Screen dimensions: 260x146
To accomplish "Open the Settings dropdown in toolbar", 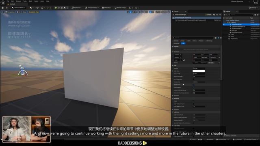I will [x=253, y=8].
